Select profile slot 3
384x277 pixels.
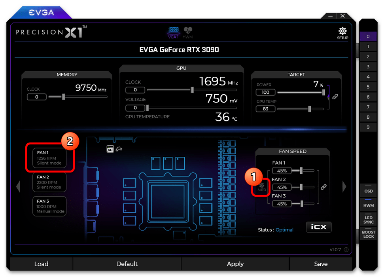(368, 67)
